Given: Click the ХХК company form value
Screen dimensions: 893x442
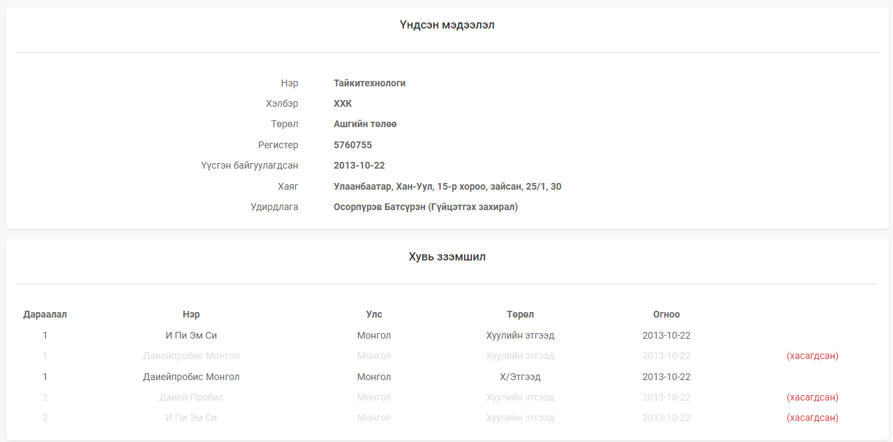Looking at the screenshot, I should tap(343, 103).
